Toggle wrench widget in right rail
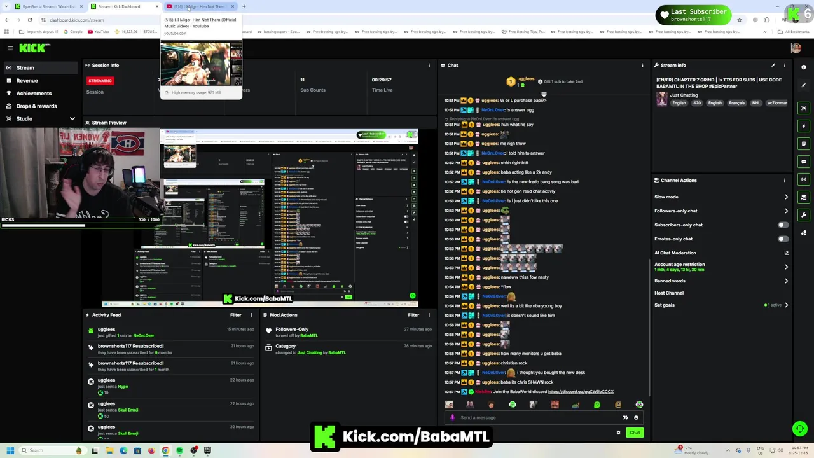 tap(804, 215)
